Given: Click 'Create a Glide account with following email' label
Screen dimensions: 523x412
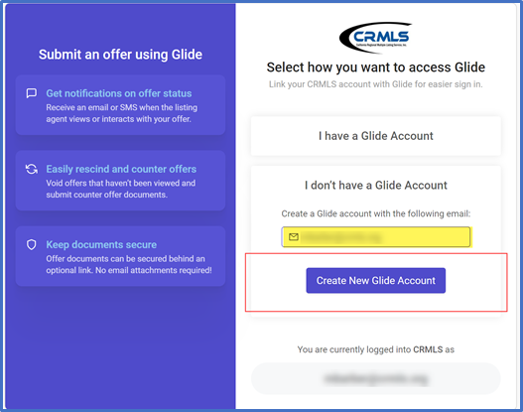Looking at the screenshot, I should (x=375, y=213).
